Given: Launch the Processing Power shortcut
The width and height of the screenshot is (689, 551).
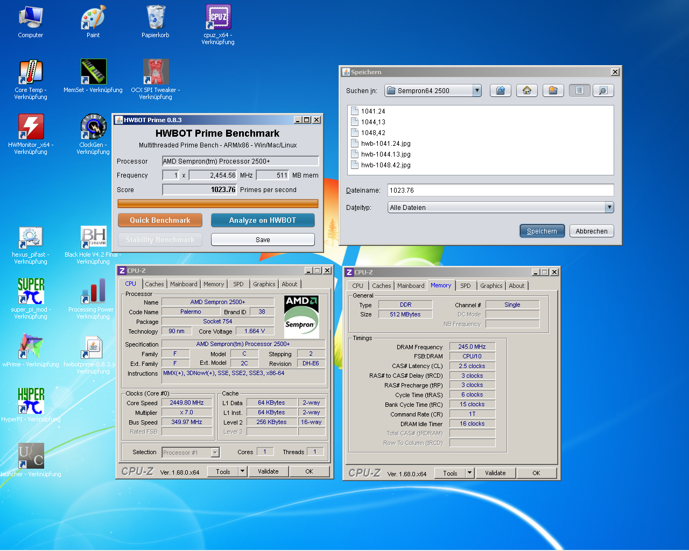Looking at the screenshot, I should click(93, 299).
